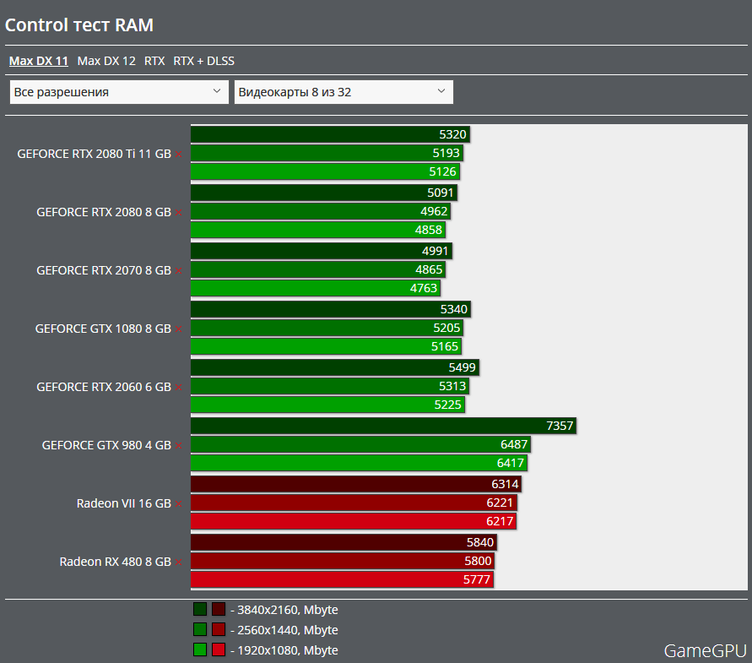Screen dimensions: 752x663
Task: Click the 5340 bar for GTX 1080
Action: 331,309
